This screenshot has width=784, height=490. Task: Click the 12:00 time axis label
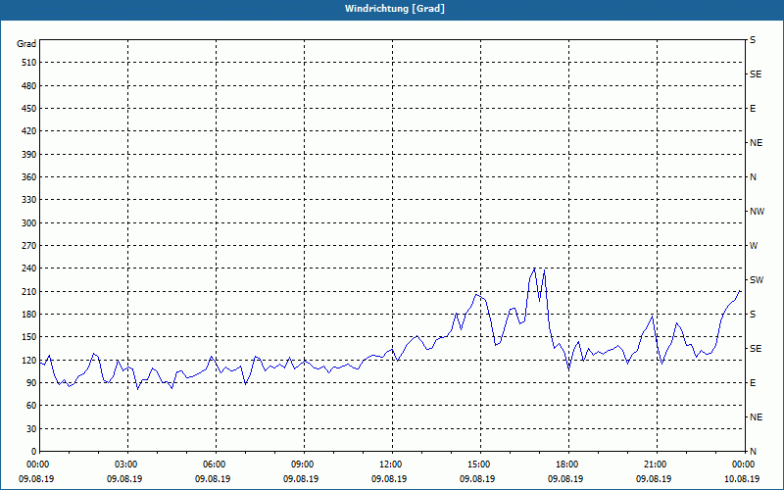(391, 465)
